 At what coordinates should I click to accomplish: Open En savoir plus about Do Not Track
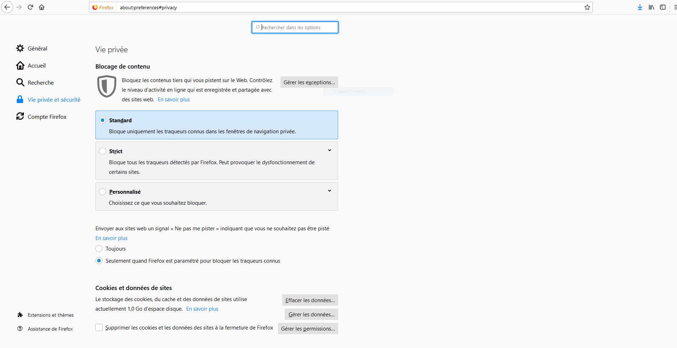click(x=111, y=238)
